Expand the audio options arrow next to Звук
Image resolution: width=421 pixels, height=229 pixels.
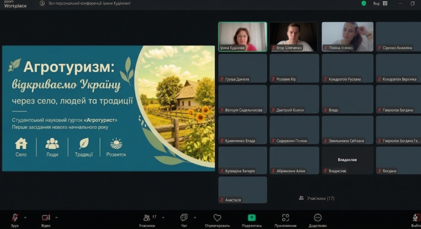pyautogui.click(x=25, y=217)
